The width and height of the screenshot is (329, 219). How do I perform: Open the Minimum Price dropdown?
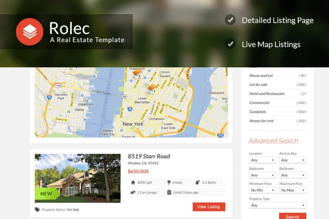tap(262, 190)
